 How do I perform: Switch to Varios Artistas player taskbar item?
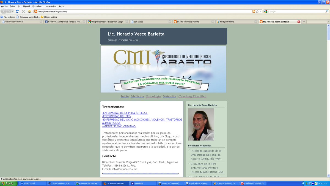pos(226,183)
